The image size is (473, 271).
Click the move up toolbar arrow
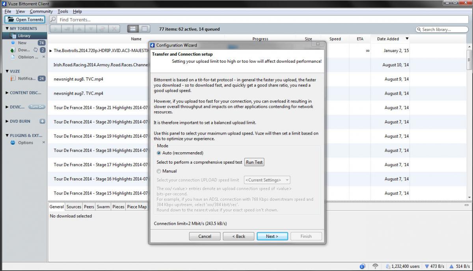(x=79, y=29)
